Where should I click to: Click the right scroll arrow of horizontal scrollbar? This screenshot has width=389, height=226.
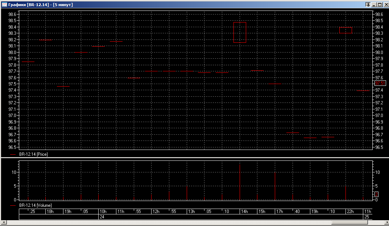pos(385,222)
